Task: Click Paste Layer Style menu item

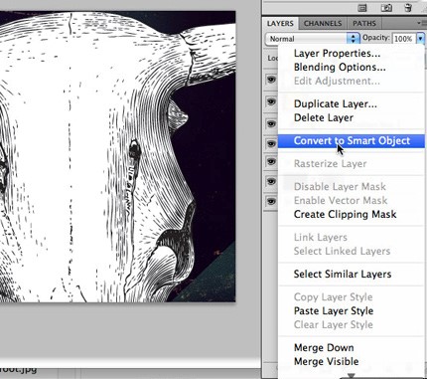Action: [352, 311]
